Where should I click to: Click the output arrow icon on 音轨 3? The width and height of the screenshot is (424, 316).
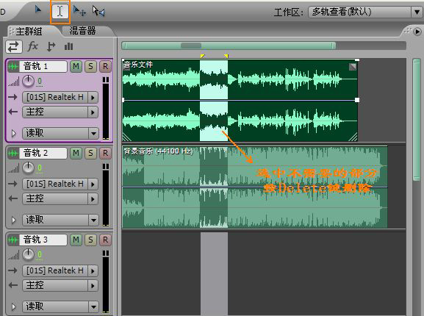(x=12, y=285)
